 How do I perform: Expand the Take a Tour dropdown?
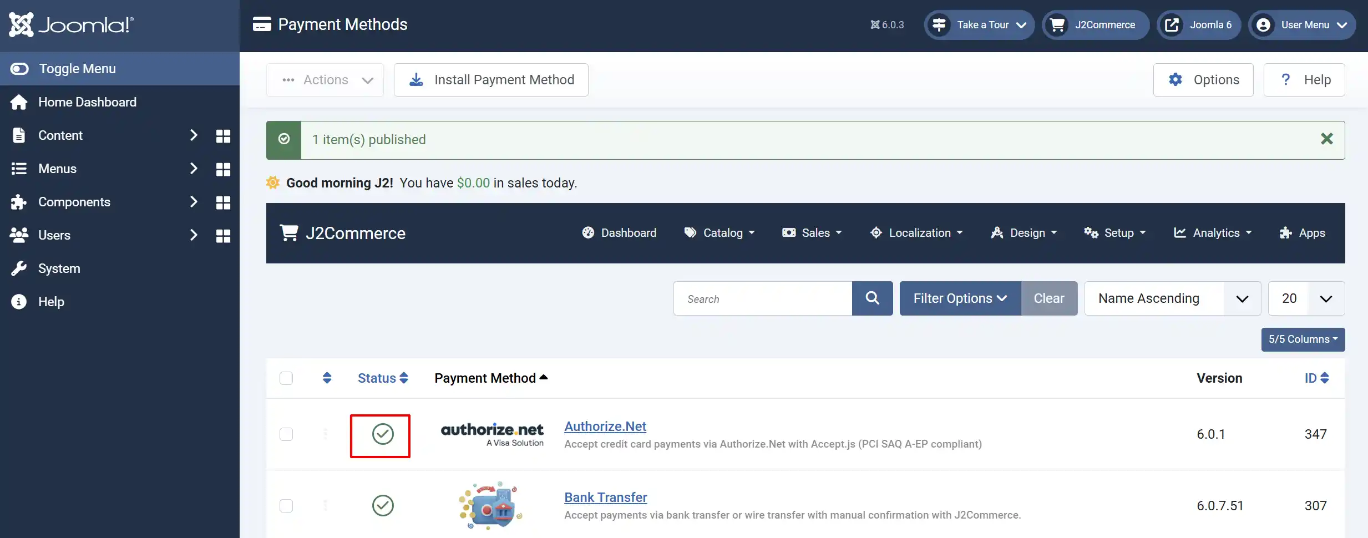pyautogui.click(x=980, y=25)
